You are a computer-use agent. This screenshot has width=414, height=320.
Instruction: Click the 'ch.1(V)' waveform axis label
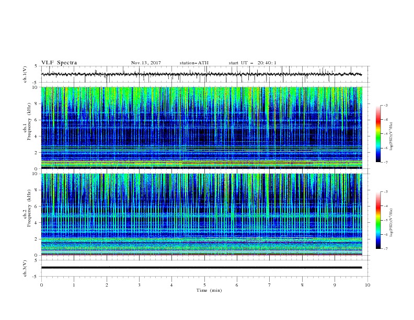pos(25,74)
